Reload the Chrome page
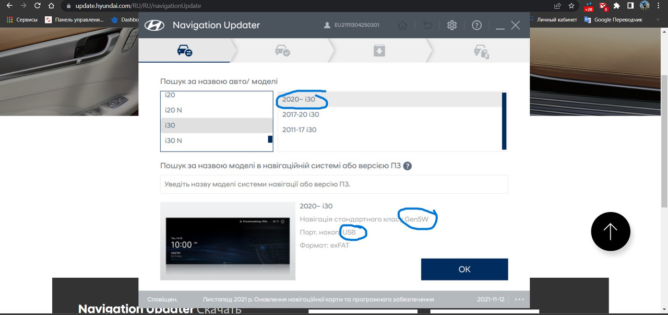 point(37,6)
